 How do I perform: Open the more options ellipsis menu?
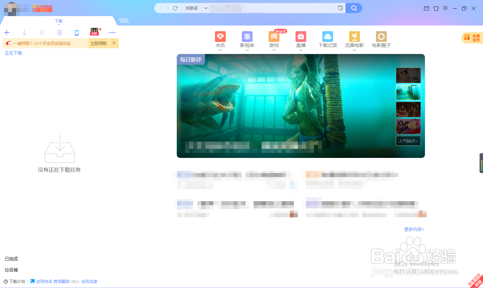112,33
